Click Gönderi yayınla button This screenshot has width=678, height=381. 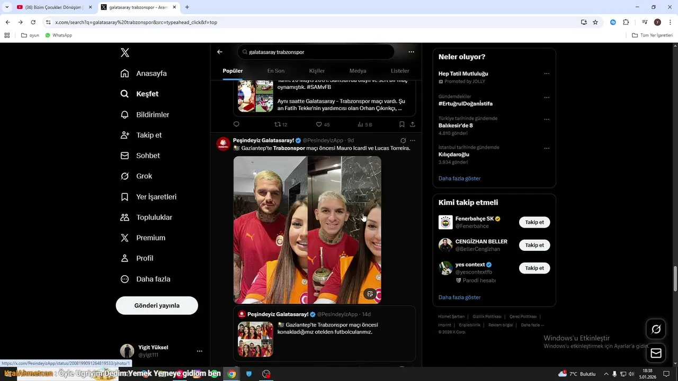pos(157,305)
